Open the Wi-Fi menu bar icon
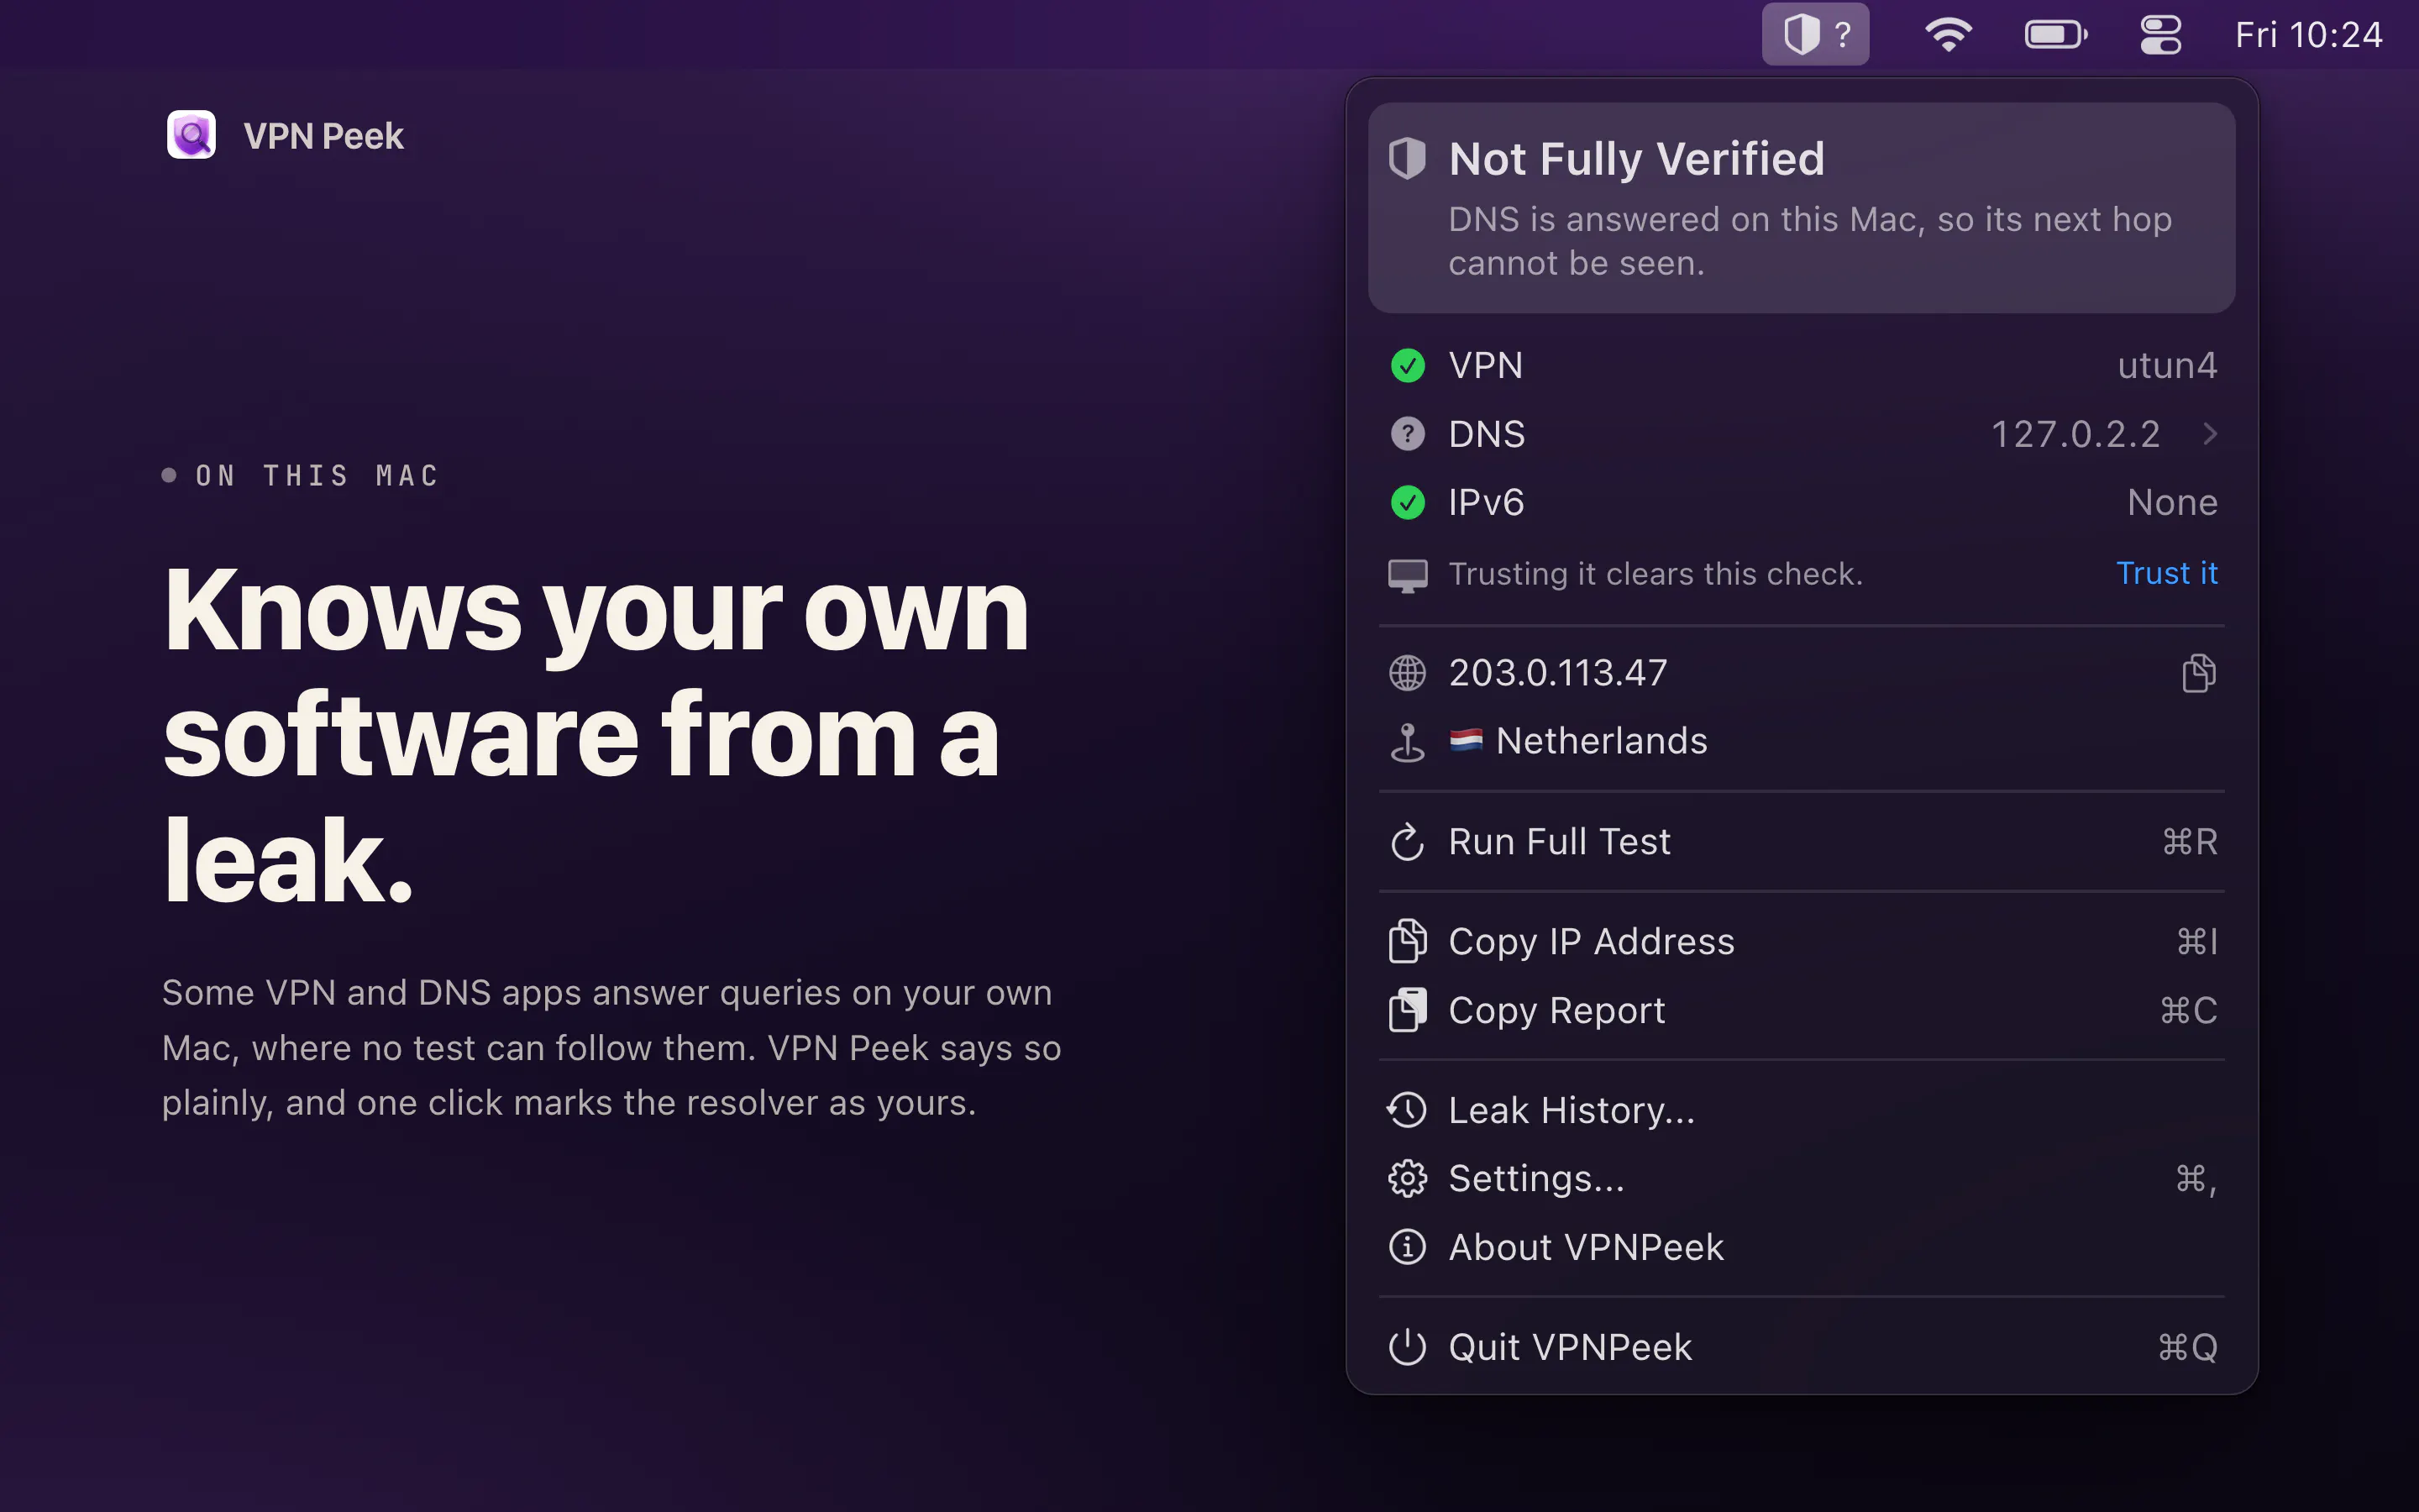 click(x=1948, y=35)
